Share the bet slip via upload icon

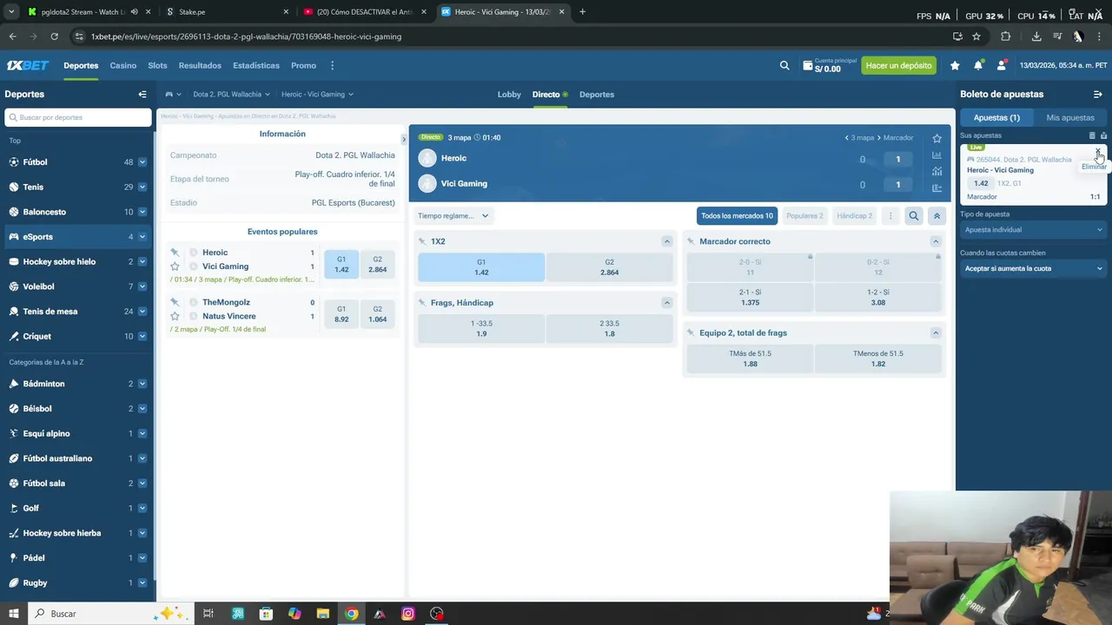coord(1103,135)
